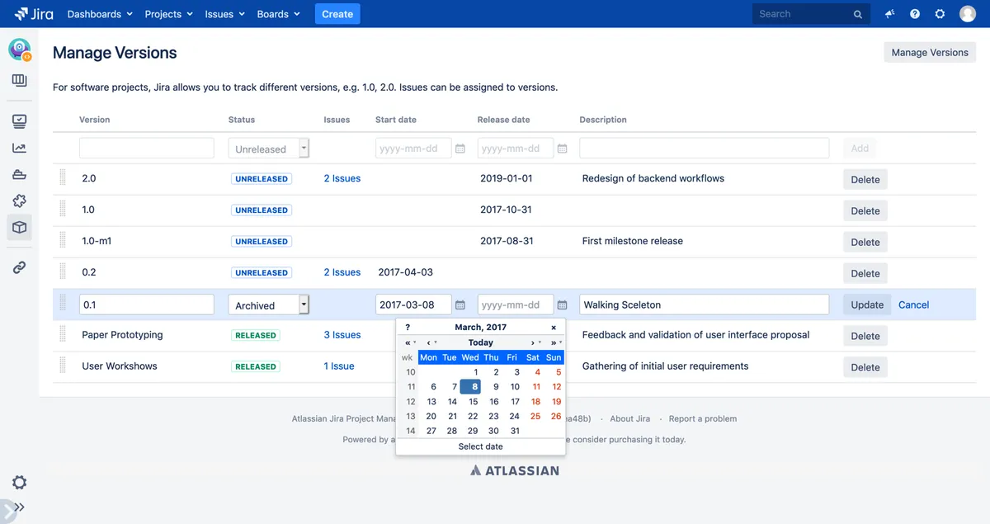Open the Archived status dropdown
This screenshot has width=990, height=524.
pos(269,304)
